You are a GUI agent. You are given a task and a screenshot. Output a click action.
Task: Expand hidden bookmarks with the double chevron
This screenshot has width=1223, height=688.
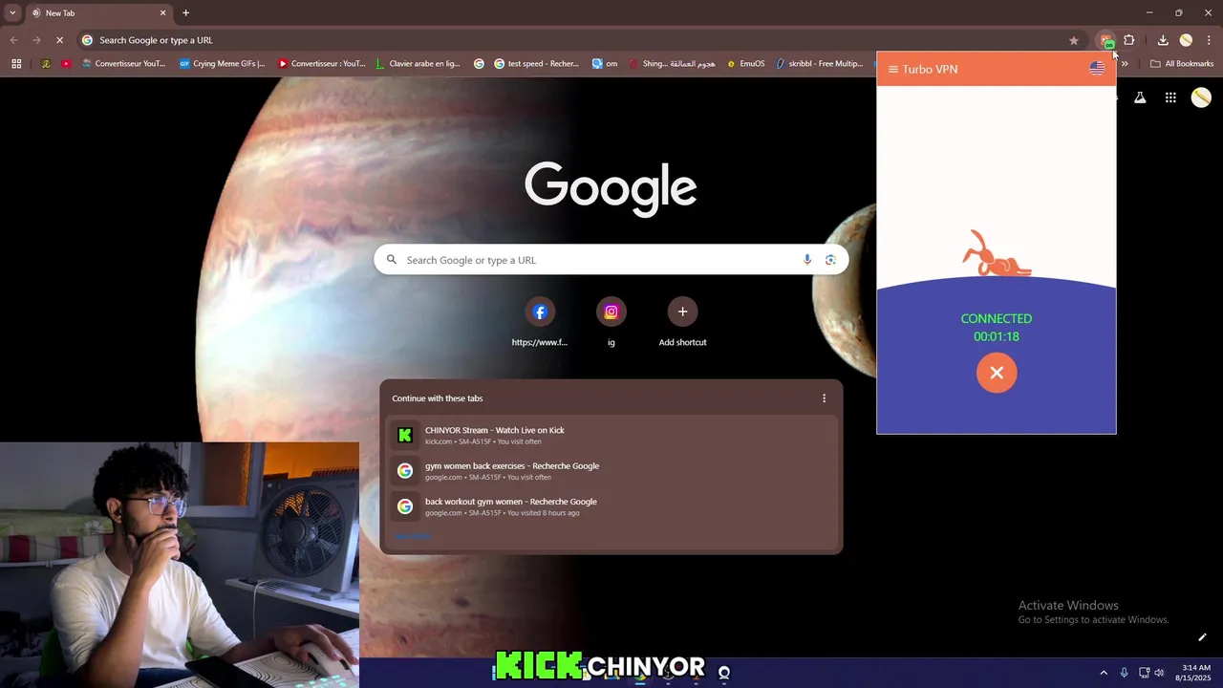click(1125, 64)
